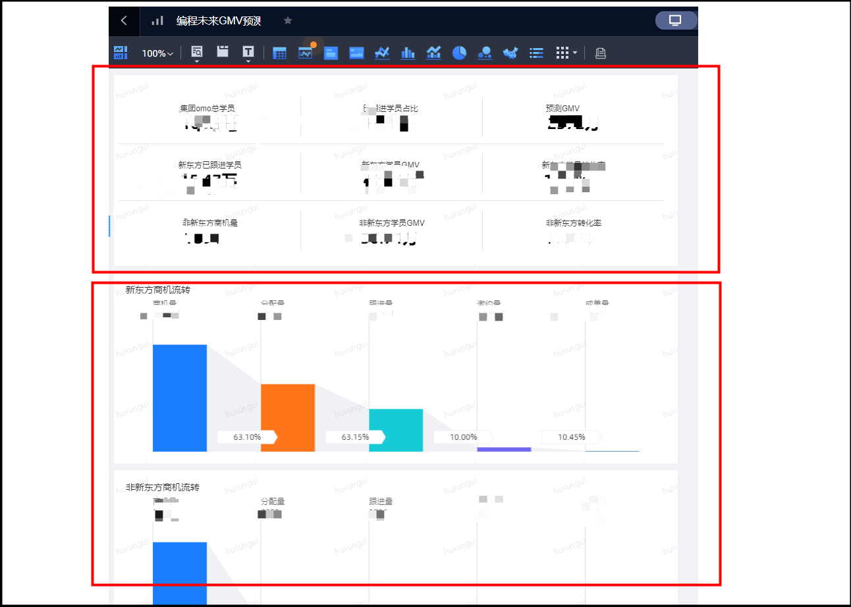Screen dimensions: 851x607
Task: Add a cross table chart
Action: 279,53
